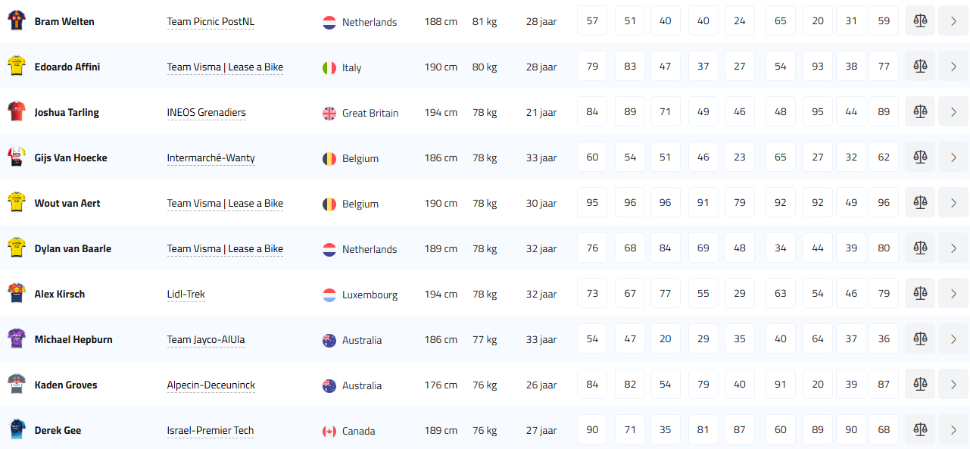This screenshot has width=970, height=449.
Task: Click Joshua Tarling's 95 rating box
Action: [x=818, y=112]
